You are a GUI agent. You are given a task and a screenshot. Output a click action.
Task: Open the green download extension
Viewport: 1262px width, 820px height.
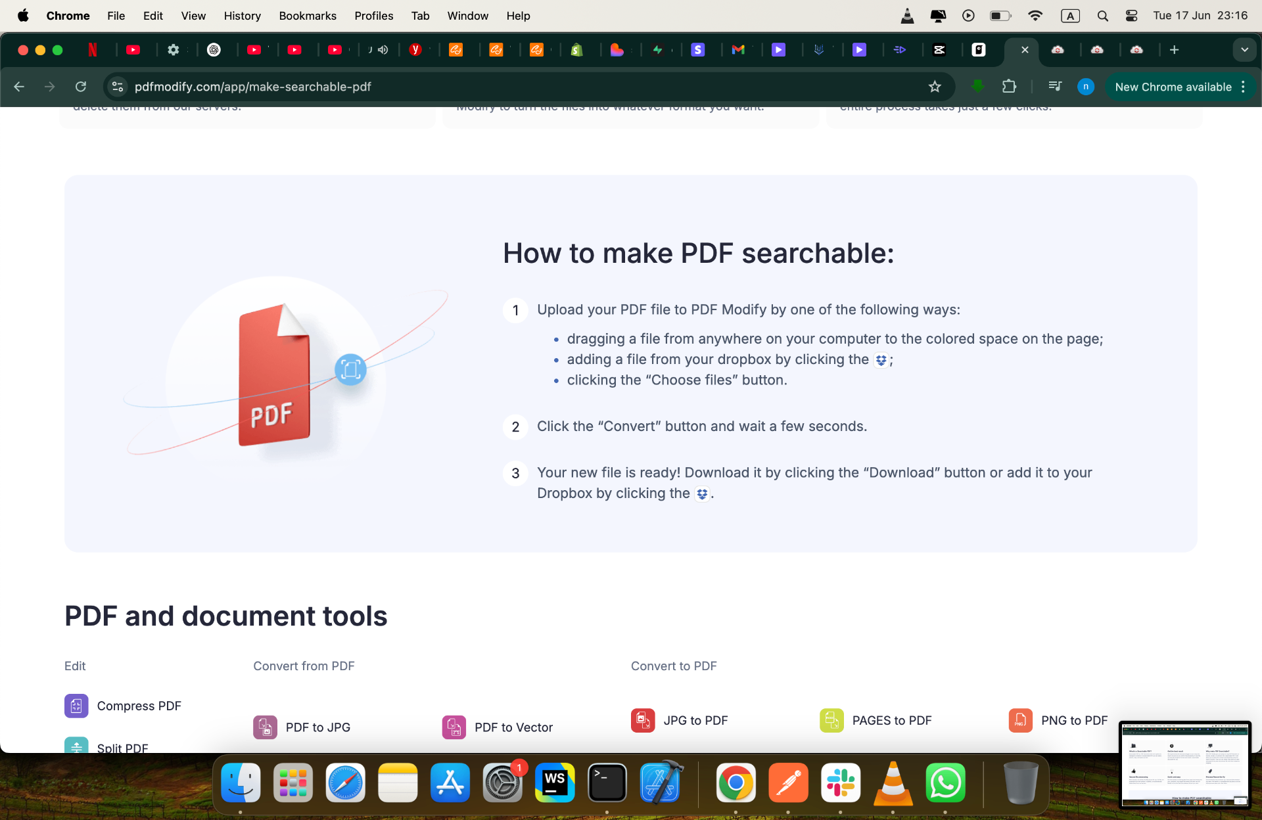[978, 87]
